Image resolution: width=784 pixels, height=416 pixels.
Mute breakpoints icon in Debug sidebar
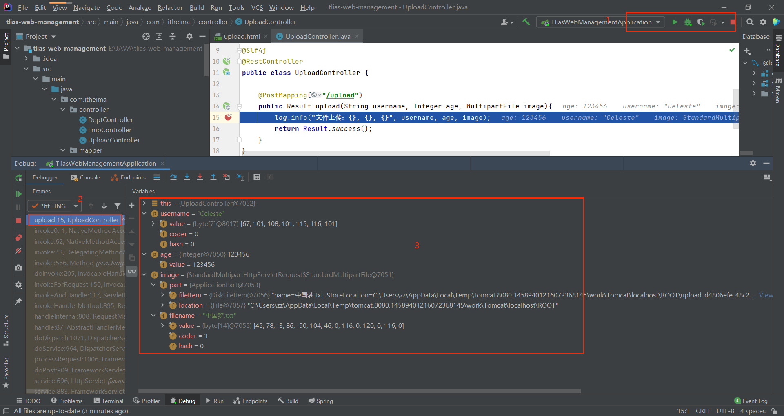click(18, 251)
